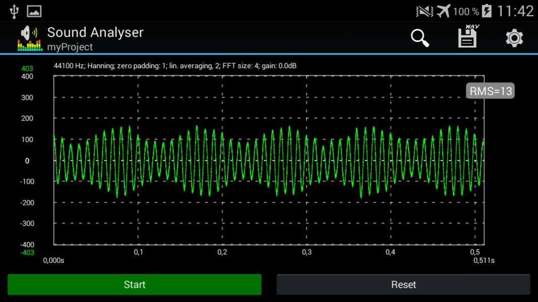Tap the -200 amplitude axis label

pos(27,203)
